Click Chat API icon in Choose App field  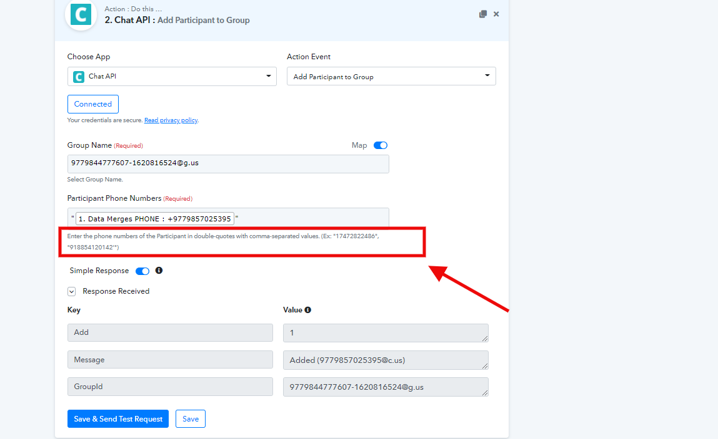(x=78, y=77)
